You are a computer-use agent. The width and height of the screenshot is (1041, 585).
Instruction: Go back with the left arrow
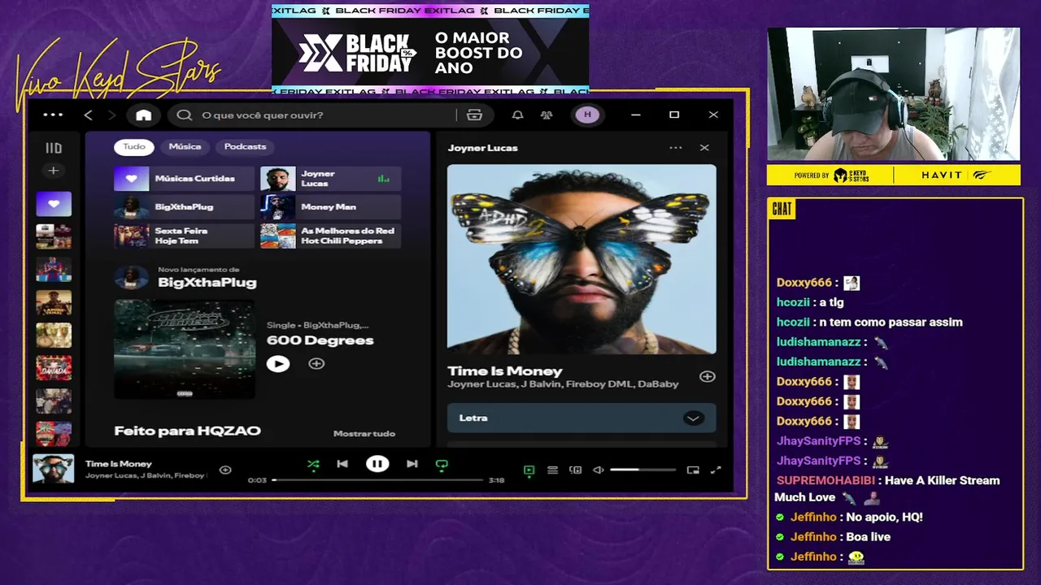click(x=89, y=115)
